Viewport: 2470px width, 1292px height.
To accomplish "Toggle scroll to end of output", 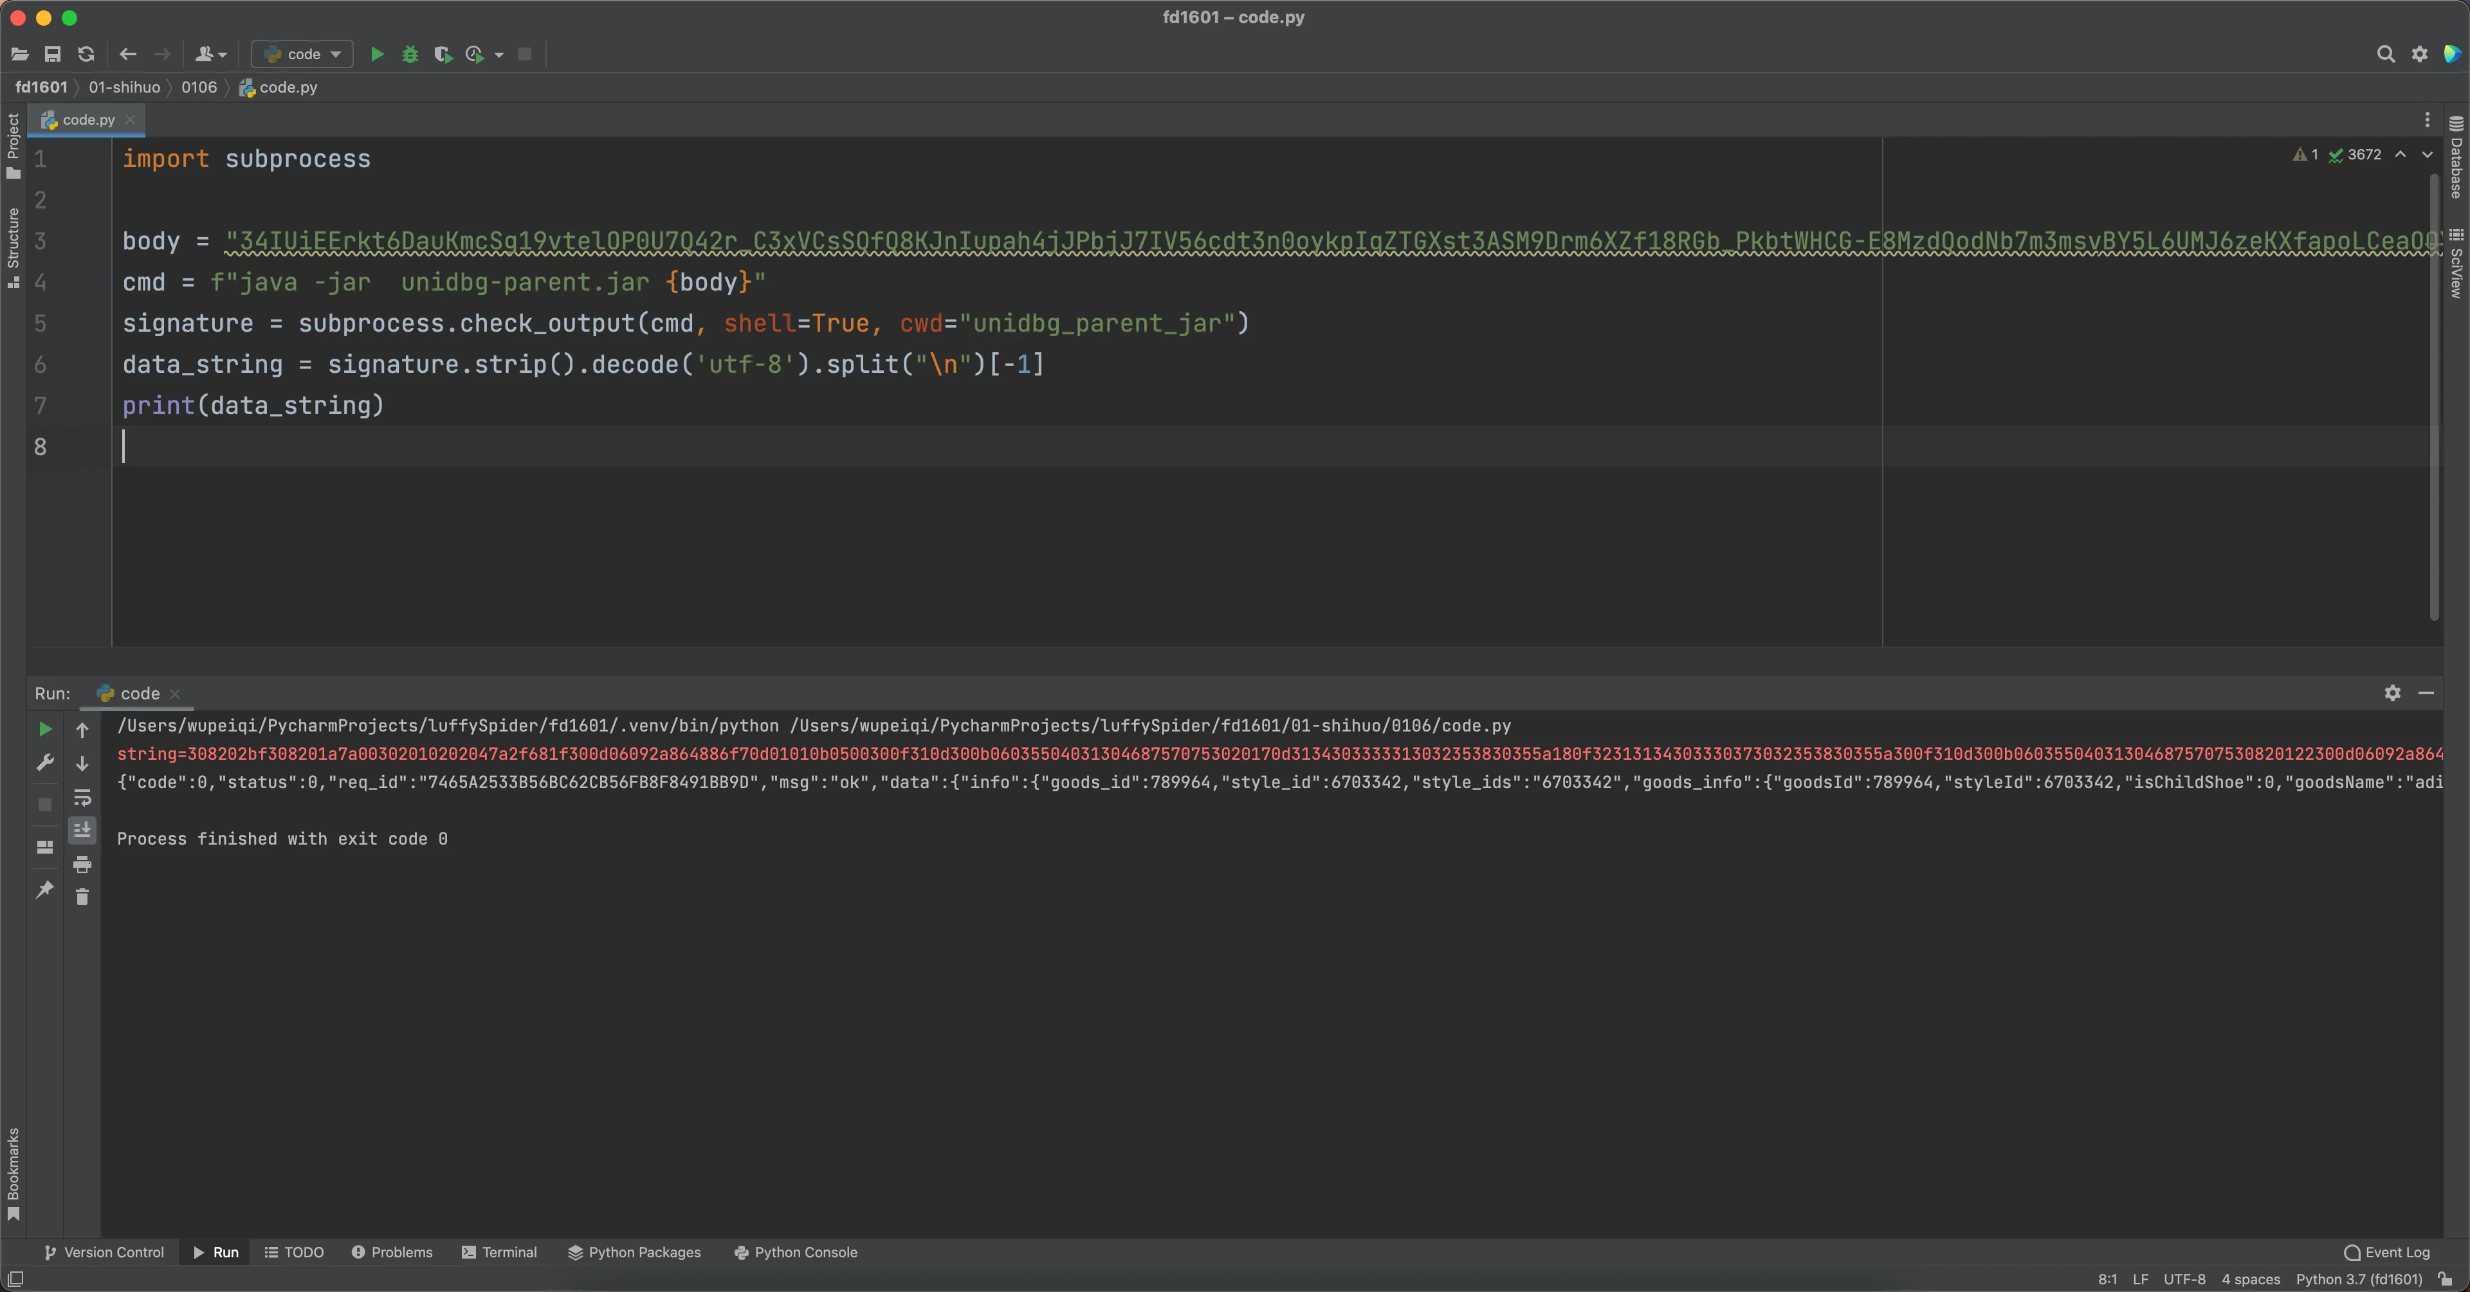I will coord(82,830).
